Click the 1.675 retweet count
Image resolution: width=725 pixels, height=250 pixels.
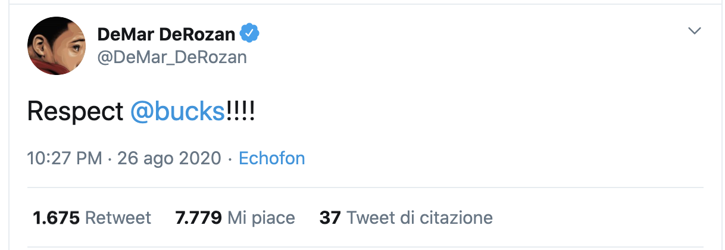pos(56,218)
